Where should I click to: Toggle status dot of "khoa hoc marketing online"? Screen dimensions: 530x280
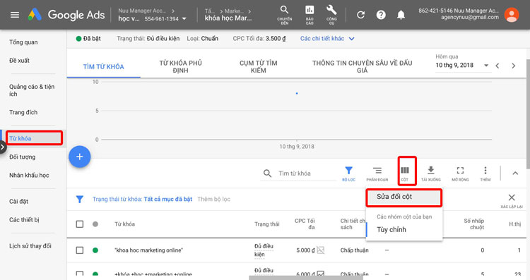tap(95, 250)
